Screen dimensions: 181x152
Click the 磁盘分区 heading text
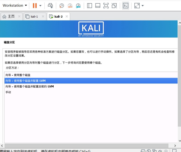click(x=9, y=42)
